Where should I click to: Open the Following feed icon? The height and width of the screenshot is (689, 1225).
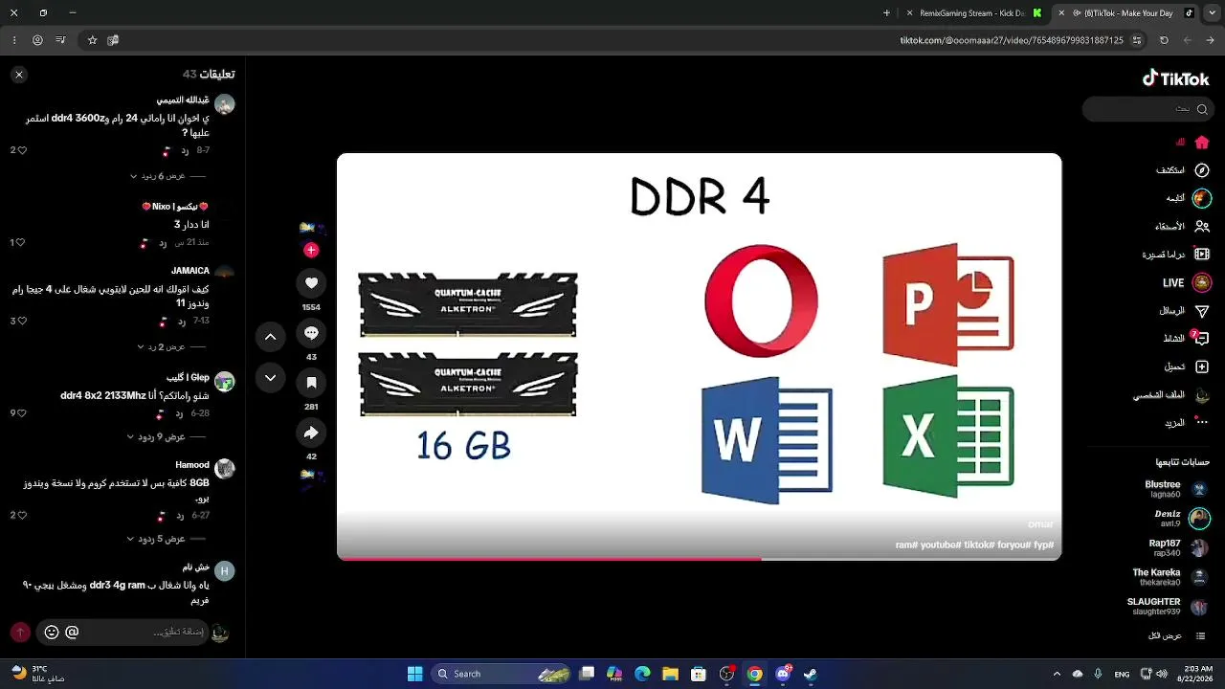(x=1202, y=198)
